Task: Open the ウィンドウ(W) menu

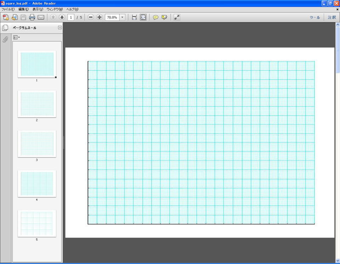Action: click(55, 9)
